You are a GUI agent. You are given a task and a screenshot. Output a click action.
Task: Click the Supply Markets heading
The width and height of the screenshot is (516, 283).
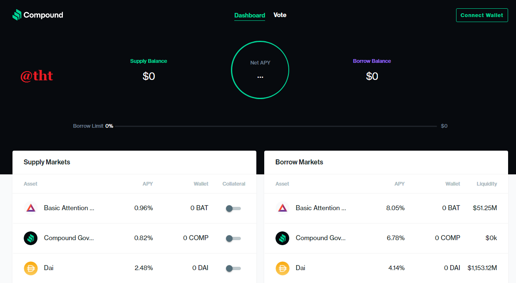[47, 162]
